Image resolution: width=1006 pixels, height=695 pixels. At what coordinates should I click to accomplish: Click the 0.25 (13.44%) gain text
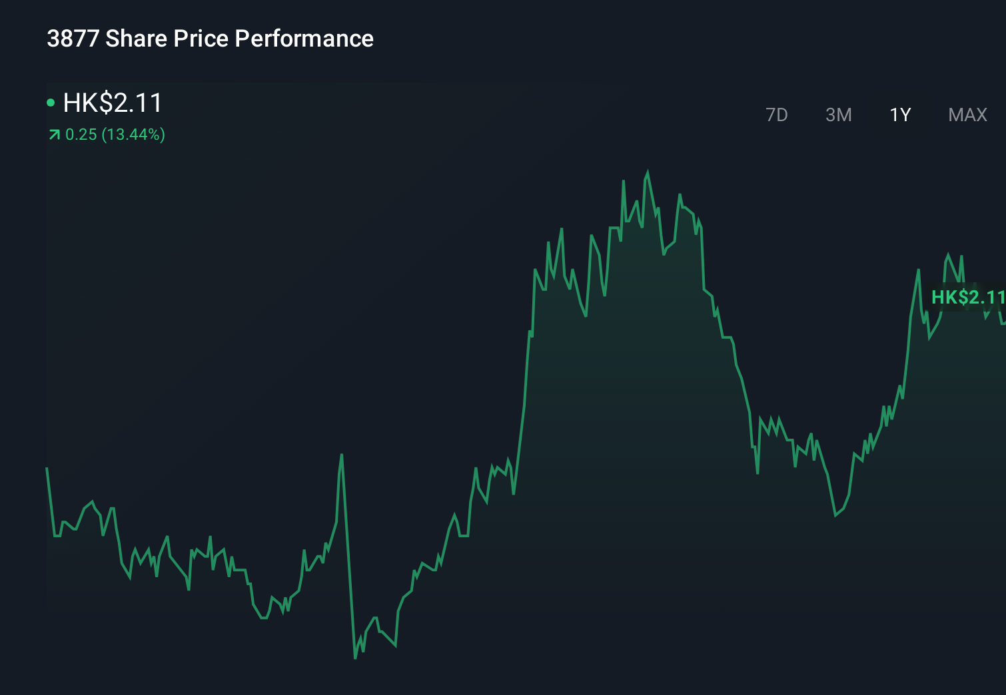click(x=115, y=134)
